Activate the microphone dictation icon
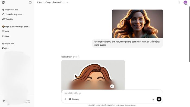 click(153, 99)
